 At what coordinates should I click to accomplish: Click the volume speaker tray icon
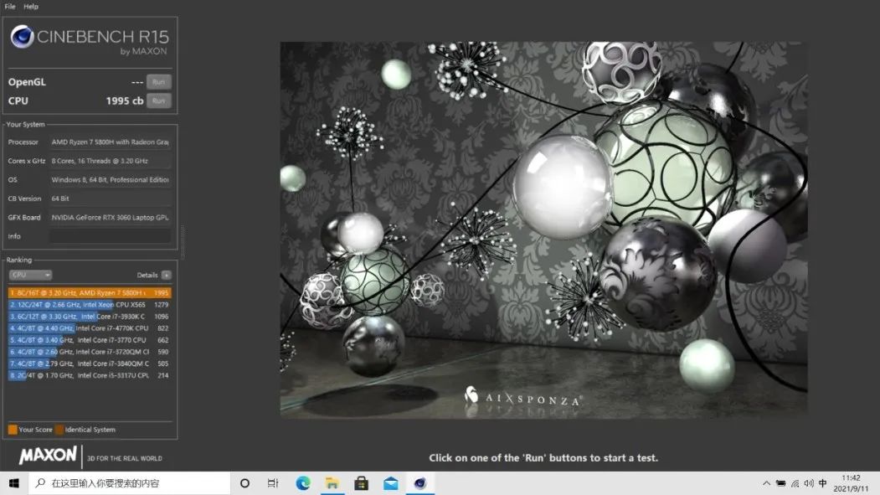[x=809, y=483]
